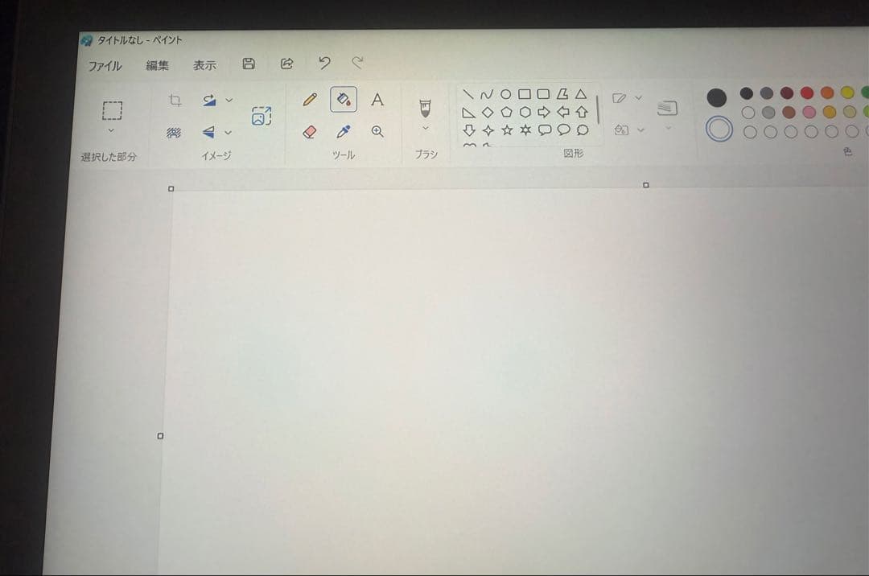Pick the red color swatch
The height and width of the screenshot is (576, 869).
[x=807, y=93]
